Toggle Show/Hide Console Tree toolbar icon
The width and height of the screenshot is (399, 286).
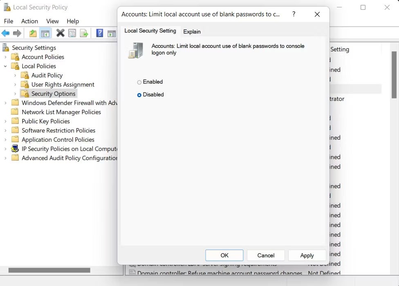point(45,34)
